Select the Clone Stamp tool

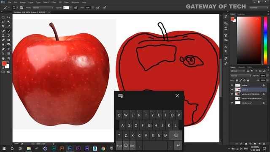(x=3, y=35)
